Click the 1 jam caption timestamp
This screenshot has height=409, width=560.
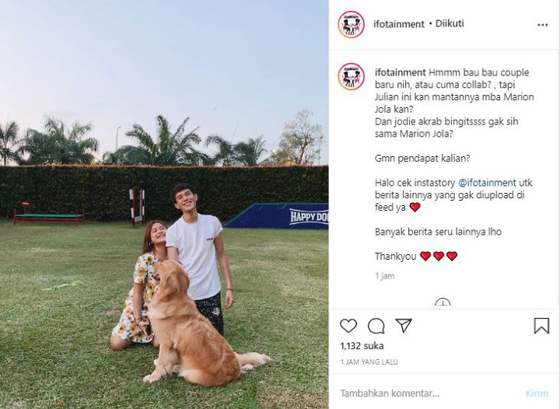(x=385, y=276)
